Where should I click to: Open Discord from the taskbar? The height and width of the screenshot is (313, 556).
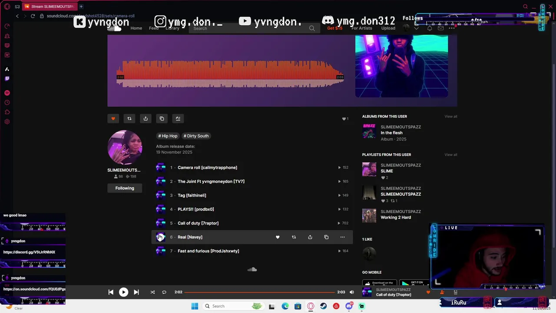coord(349,306)
